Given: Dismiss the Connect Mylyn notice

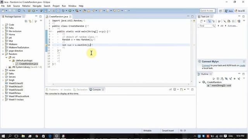Looking at the screenshot, I should pos(244,61).
